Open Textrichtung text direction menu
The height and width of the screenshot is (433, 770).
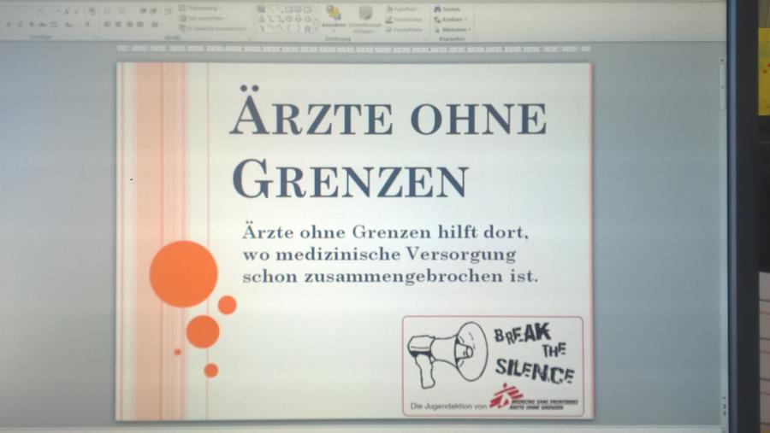(200, 9)
